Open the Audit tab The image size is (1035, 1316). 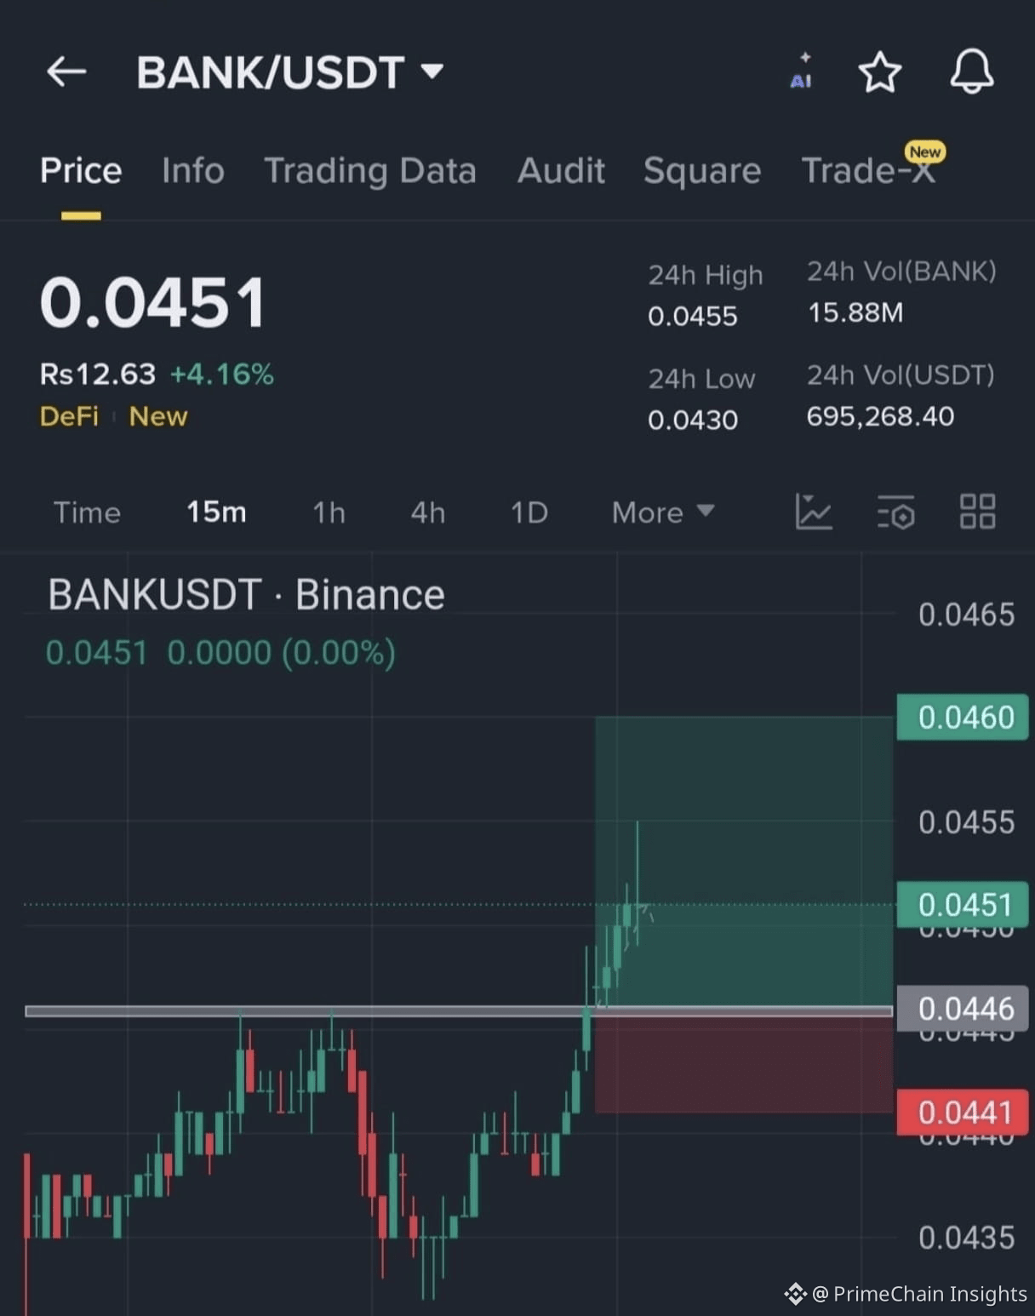pos(561,170)
